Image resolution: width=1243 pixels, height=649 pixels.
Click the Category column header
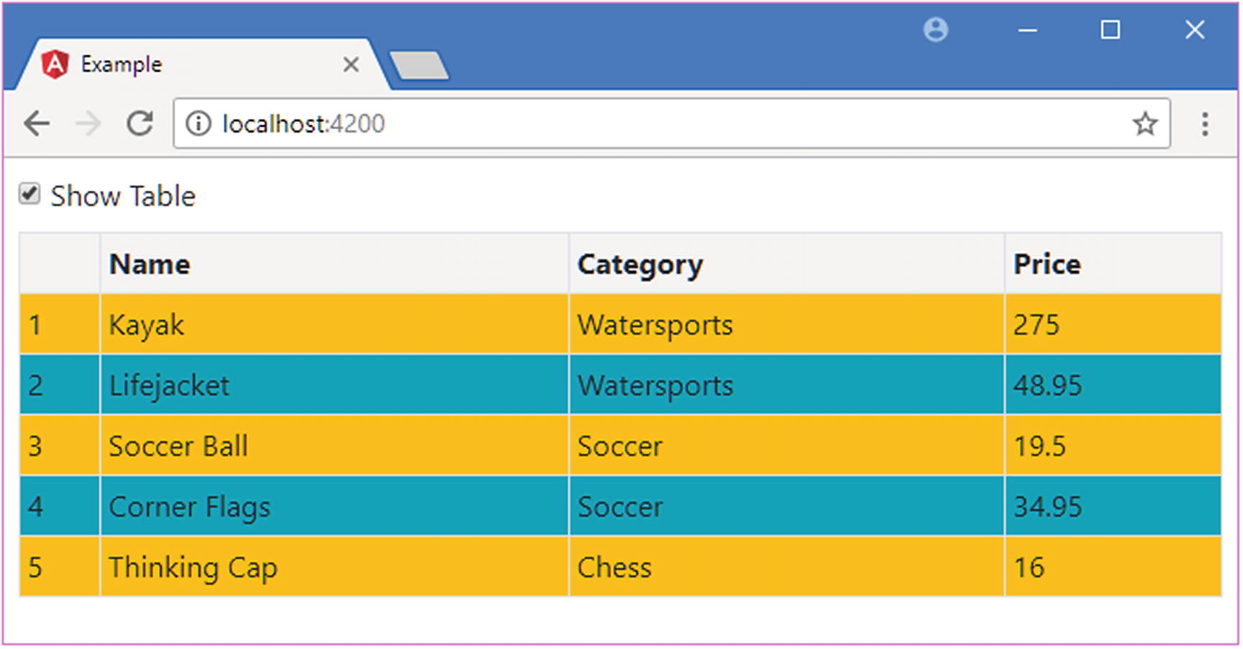[640, 264]
